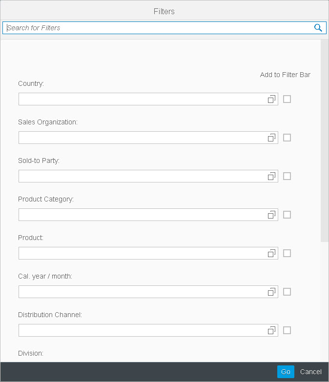Viewport: 329px width, 382px height.
Task: Click the search magnifier icon
Action: (x=318, y=28)
